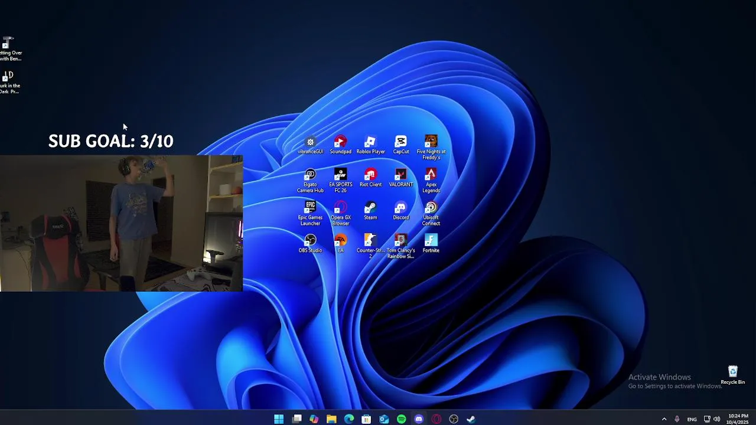756x425 pixels.
Task: Open Spotify from the taskbar
Action: point(402,419)
